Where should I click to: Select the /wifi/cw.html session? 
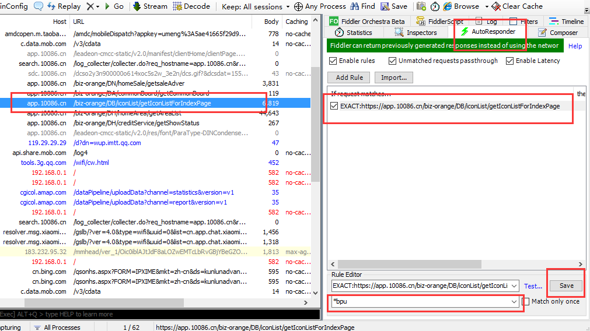tap(155, 163)
